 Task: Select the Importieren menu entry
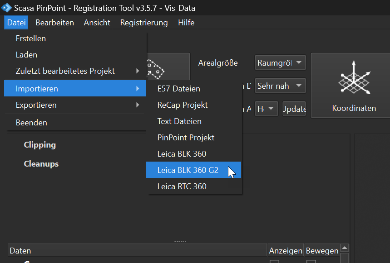[x=75, y=88]
